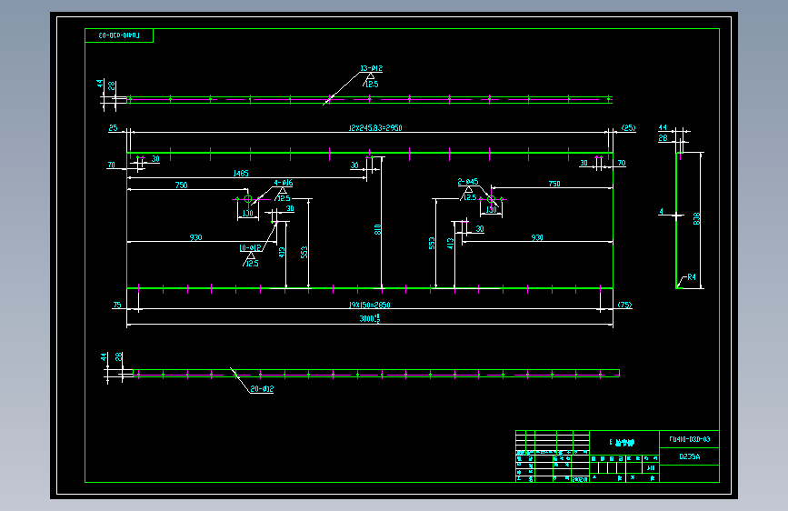Select the 'Q235A' material cell in title block
This screenshot has width=788, height=511.
pos(689,456)
